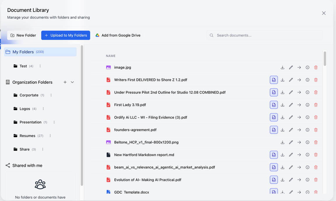Viewport: 336px width, 201px height.
Task: Click Add from Google Drive
Action: [x=118, y=35]
